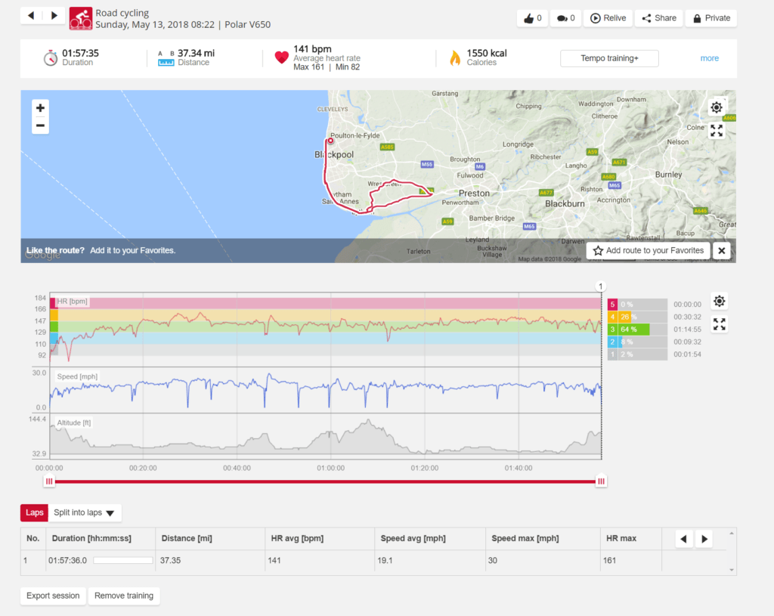The image size is (774, 616).
Task: Expand the graph to fullscreen
Action: (x=719, y=324)
